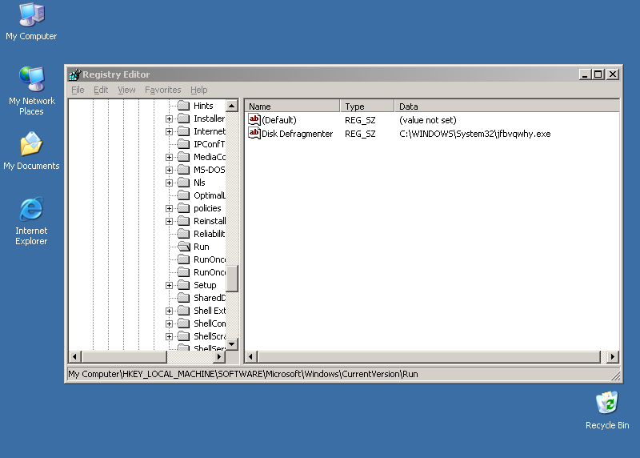Viewport: 640px width, 458px height.
Task: Click the policies folder icon
Action: 184,208
